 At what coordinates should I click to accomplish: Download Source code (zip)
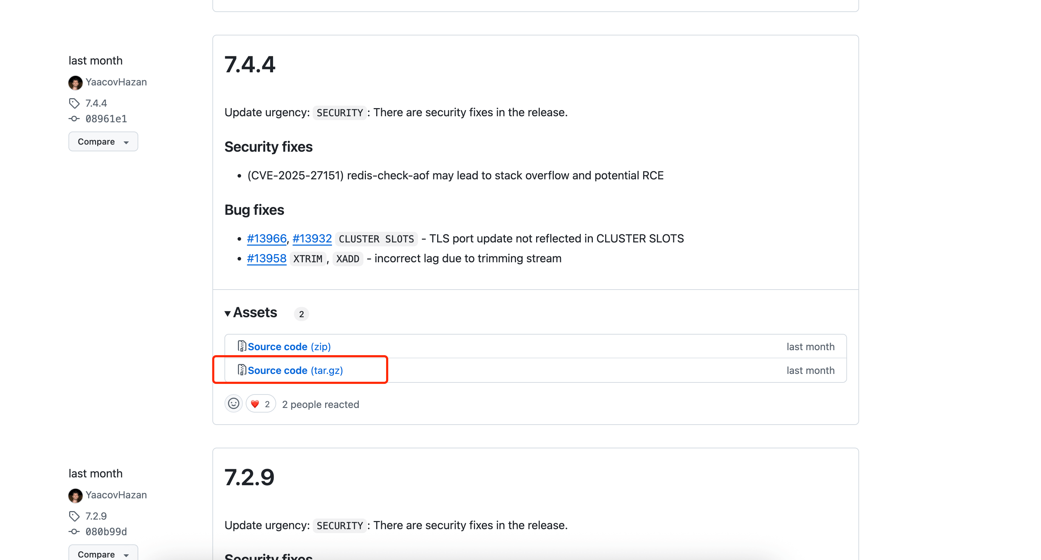pos(289,347)
